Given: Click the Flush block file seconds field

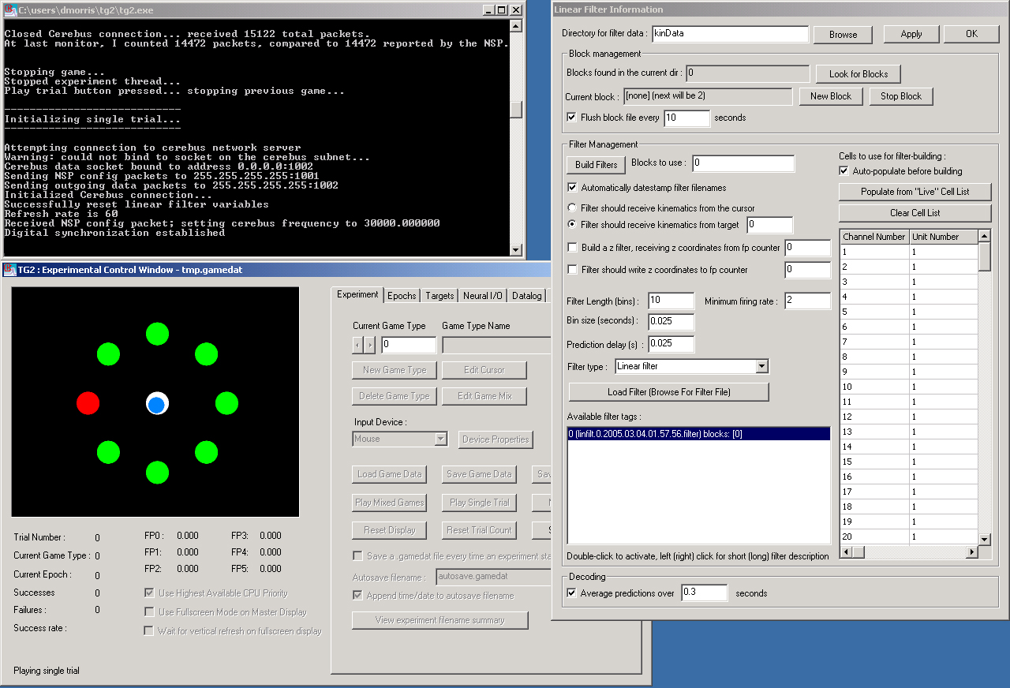Looking at the screenshot, I should (686, 118).
